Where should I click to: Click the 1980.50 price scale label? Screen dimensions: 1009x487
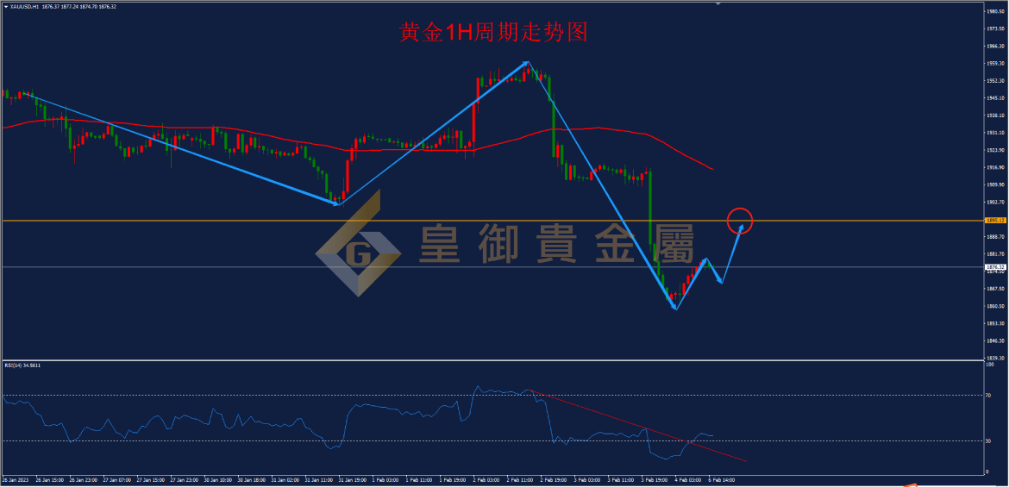pyautogui.click(x=995, y=11)
